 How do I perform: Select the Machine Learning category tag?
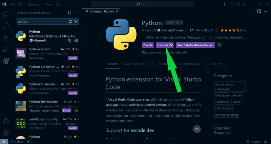(x=227, y=115)
